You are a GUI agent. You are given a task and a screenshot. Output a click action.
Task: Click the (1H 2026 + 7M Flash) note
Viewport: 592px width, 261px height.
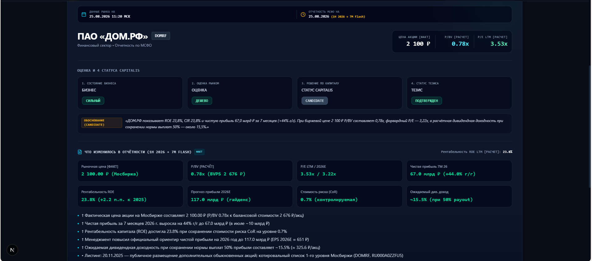coord(348,17)
